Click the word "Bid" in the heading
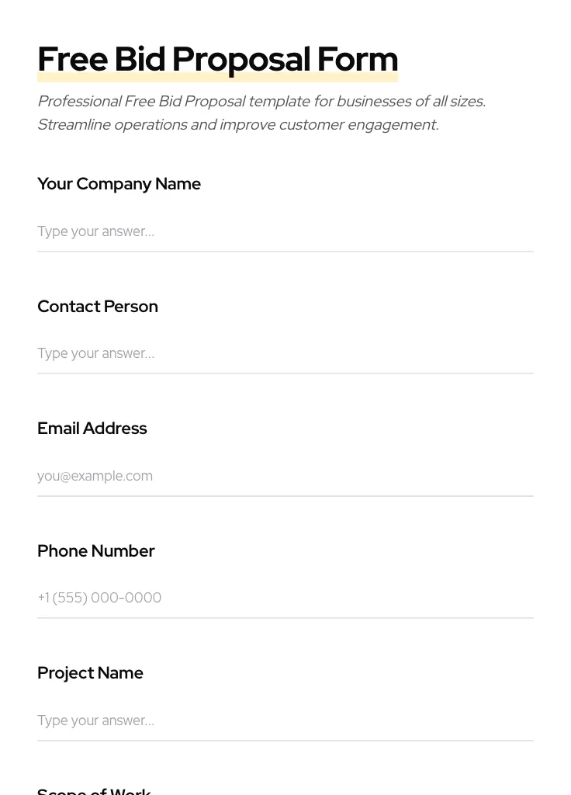 click(x=140, y=60)
